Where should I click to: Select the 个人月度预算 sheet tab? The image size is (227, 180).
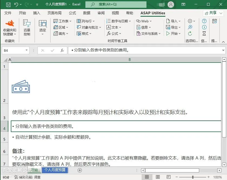55,170
